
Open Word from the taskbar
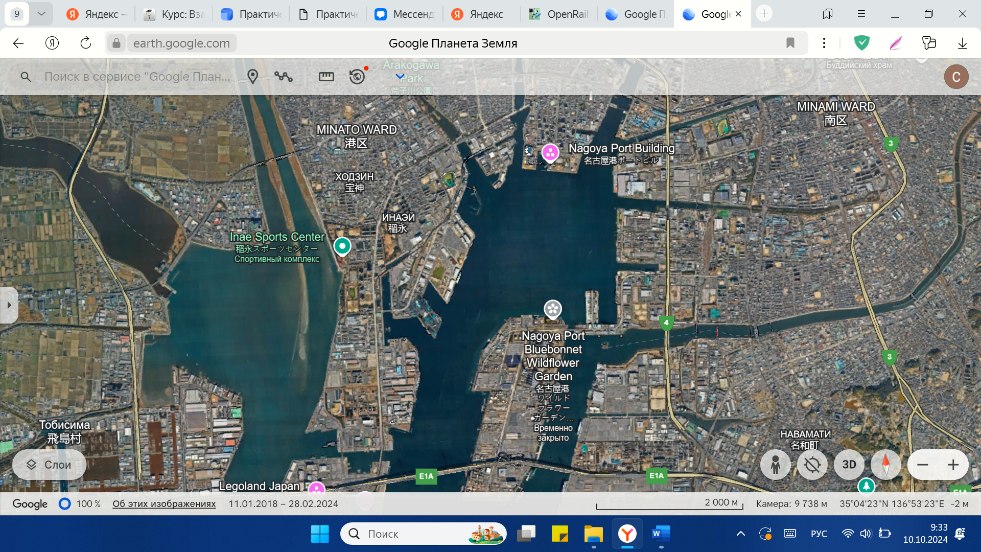(661, 534)
